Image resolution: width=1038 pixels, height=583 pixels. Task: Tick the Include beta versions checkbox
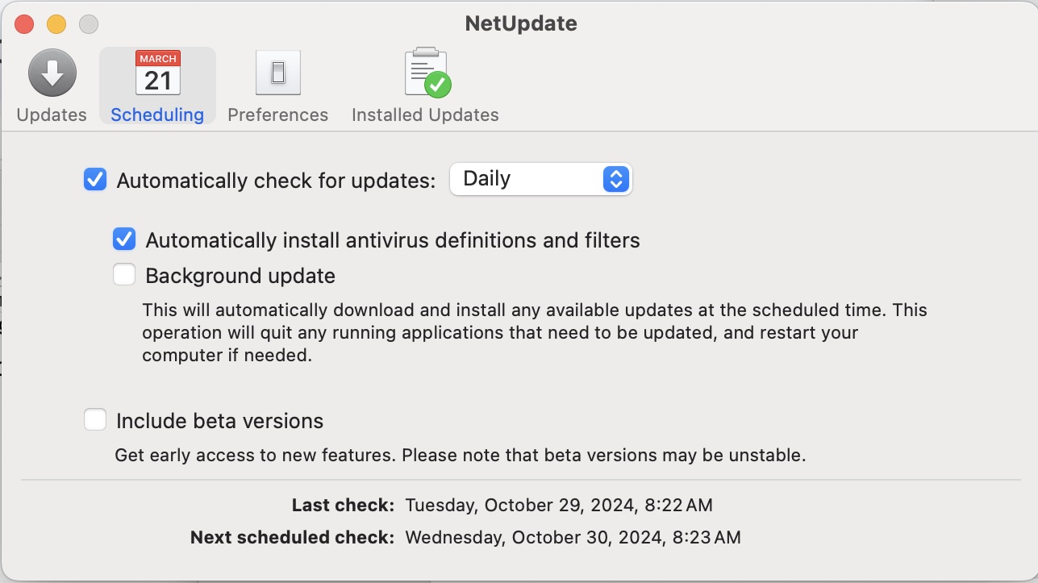pos(95,420)
